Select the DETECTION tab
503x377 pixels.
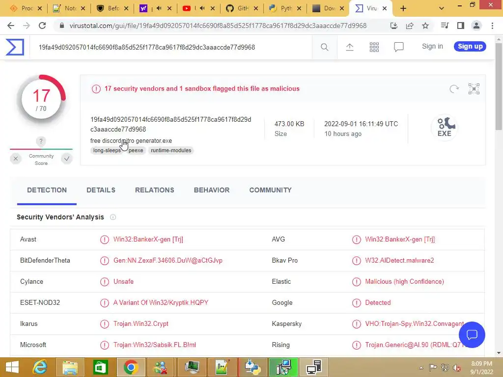pos(47,190)
